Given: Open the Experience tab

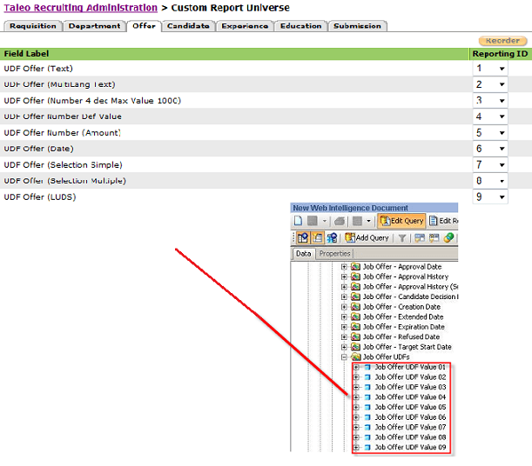Looking at the screenshot, I should pos(245,26).
